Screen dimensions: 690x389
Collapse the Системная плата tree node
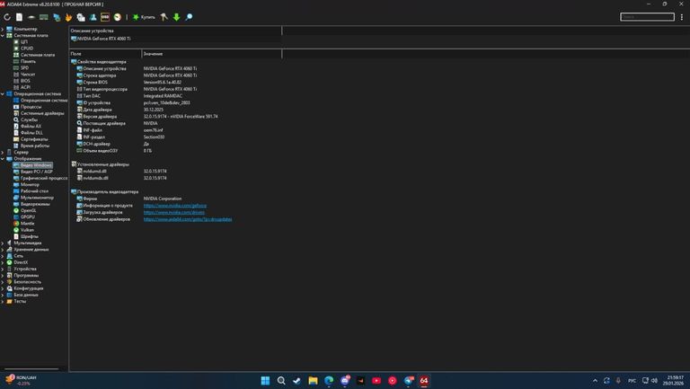click(x=3, y=36)
